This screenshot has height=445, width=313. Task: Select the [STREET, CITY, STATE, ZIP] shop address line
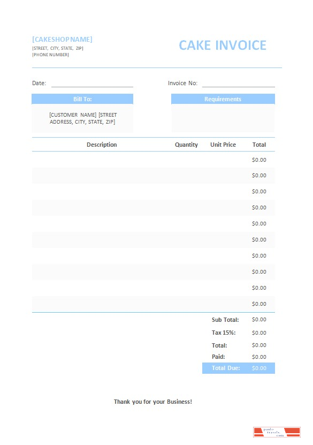[58, 48]
